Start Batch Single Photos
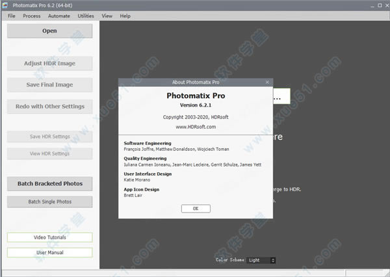 coord(50,202)
